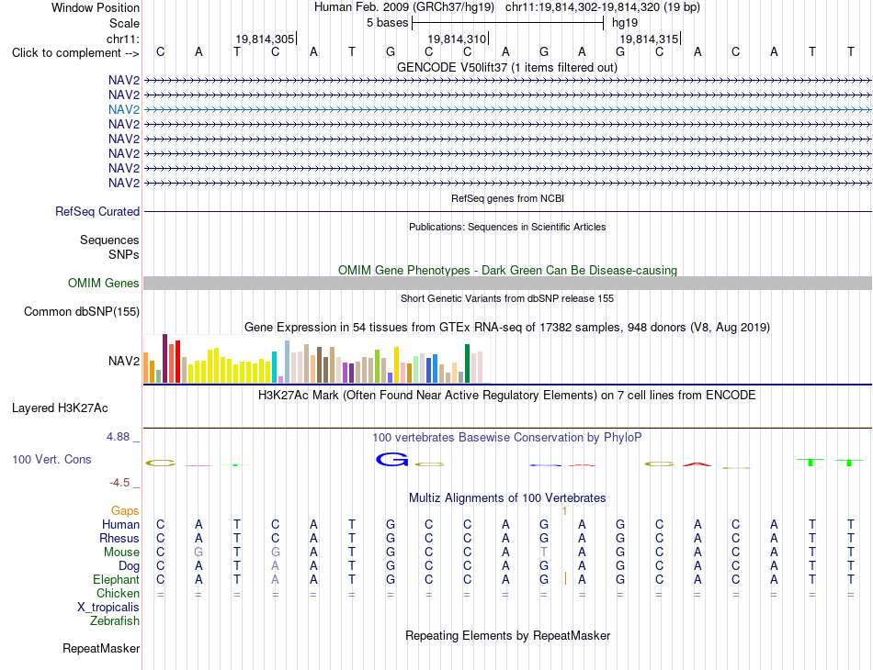Click the dark green bar in expression chart
The width and height of the screenshot is (873, 670).
tap(467, 363)
